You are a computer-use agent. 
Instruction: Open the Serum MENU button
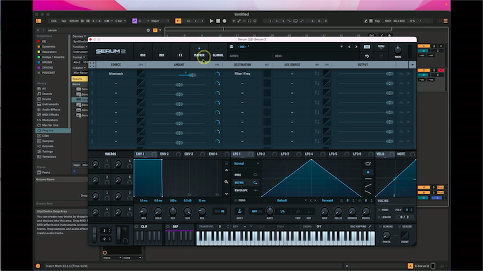(380, 46)
